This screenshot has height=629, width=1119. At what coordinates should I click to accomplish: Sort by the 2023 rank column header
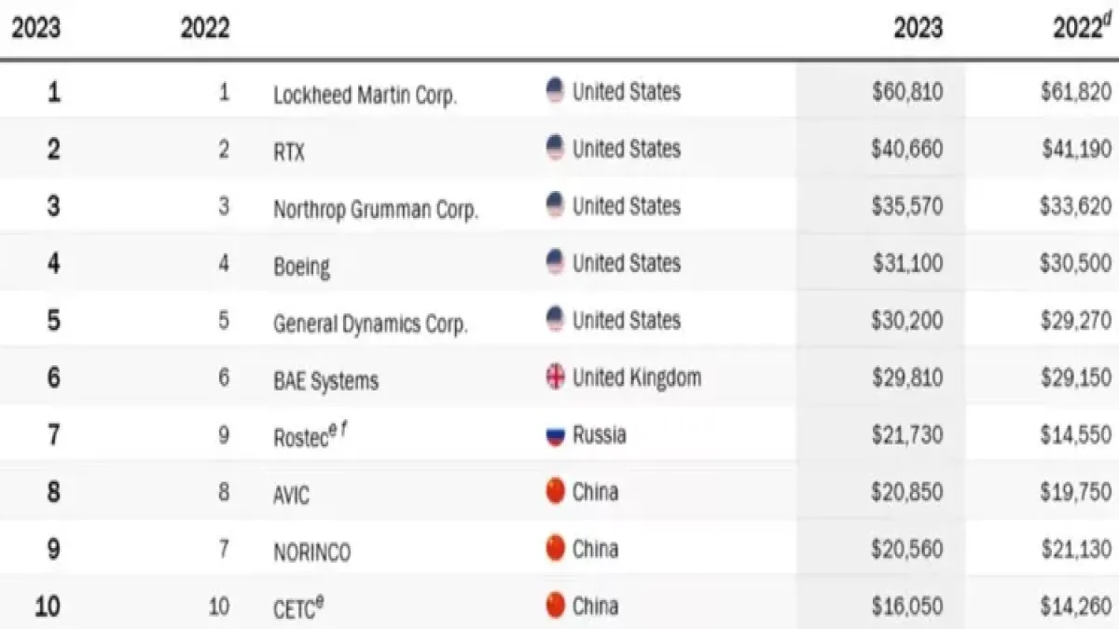35,28
